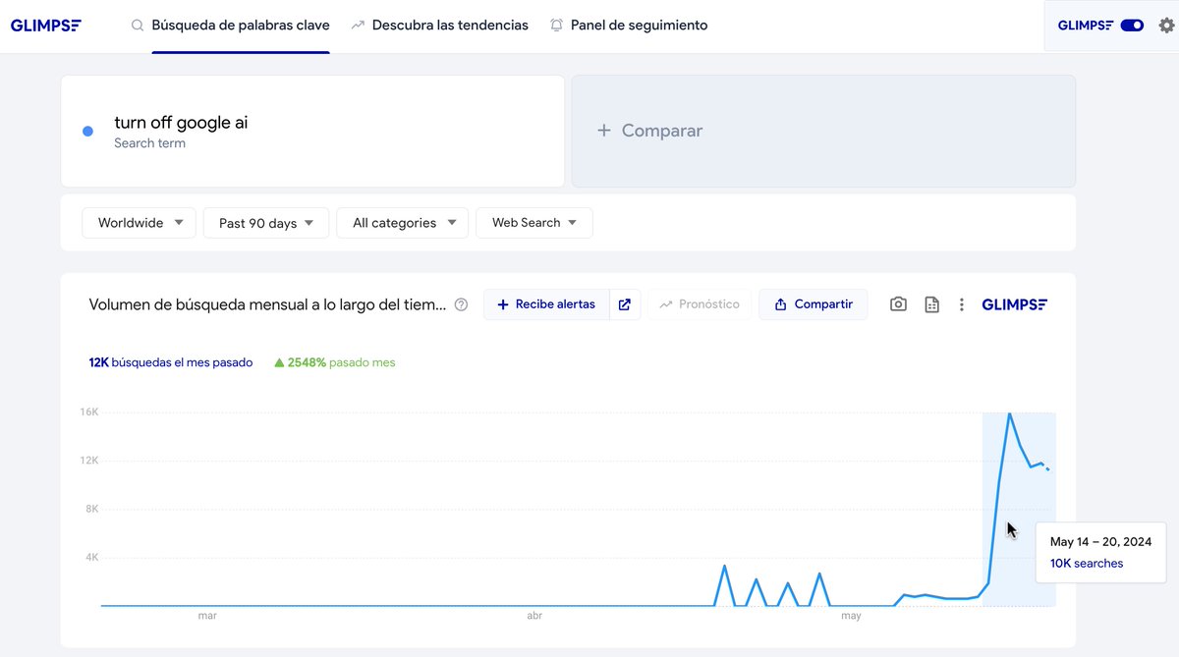Screen dimensions: 1179x657
Task: Click the trend arrow icon beside Descubra las tendencias
Action: (x=358, y=26)
